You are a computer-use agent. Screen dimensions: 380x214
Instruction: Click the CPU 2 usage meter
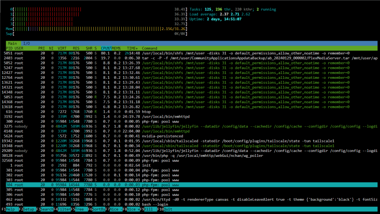tap(99, 19)
